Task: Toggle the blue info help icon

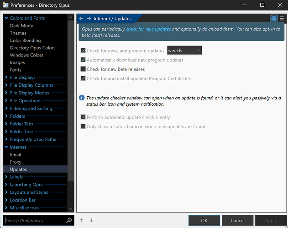Action: (274, 19)
